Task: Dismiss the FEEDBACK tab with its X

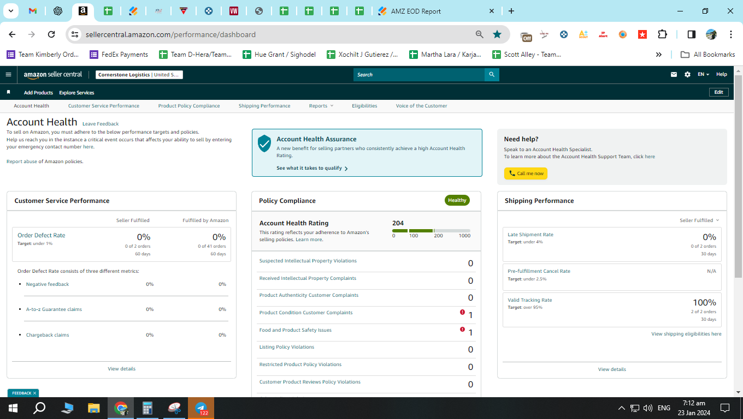Action: pos(34,393)
